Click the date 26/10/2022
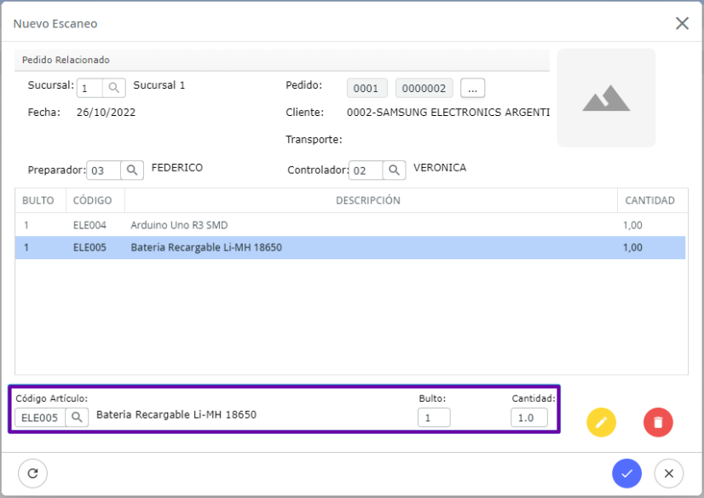Viewport: 704px width, 498px height. coord(106,113)
